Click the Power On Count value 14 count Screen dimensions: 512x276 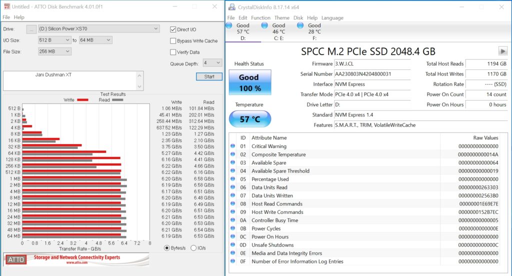486,94
